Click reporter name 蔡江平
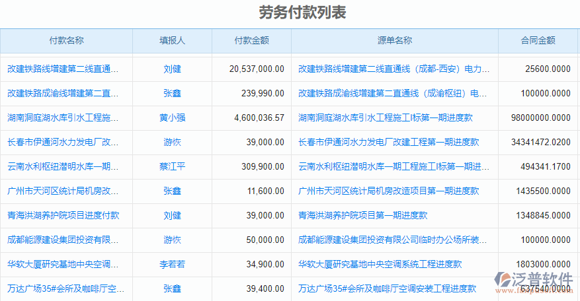Viewport: 580px width, 301px height. (x=172, y=166)
